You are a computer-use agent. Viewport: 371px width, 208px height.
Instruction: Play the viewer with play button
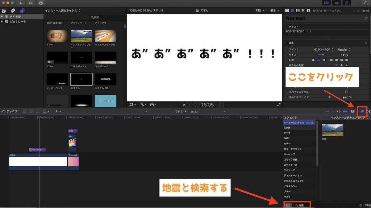pyautogui.click(x=184, y=105)
